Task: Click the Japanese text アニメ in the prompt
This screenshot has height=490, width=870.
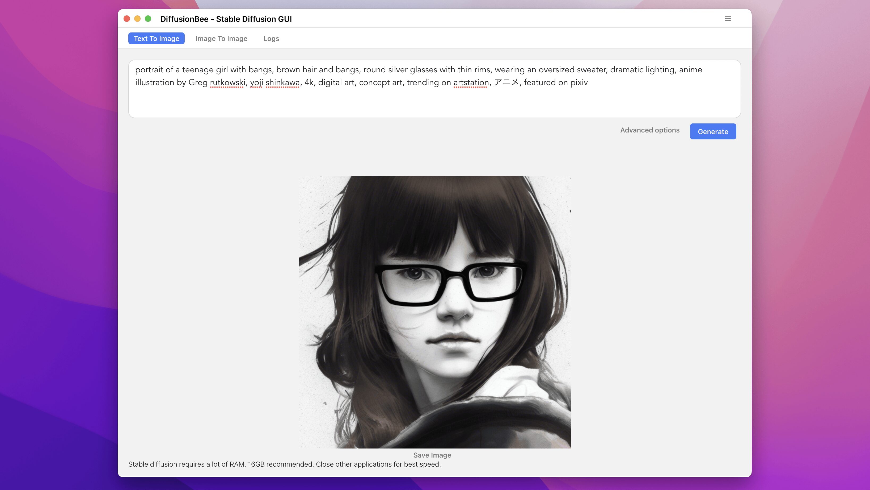Action: (506, 82)
